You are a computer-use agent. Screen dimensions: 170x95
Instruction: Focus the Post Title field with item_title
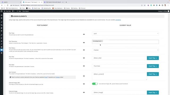coord(119,58)
